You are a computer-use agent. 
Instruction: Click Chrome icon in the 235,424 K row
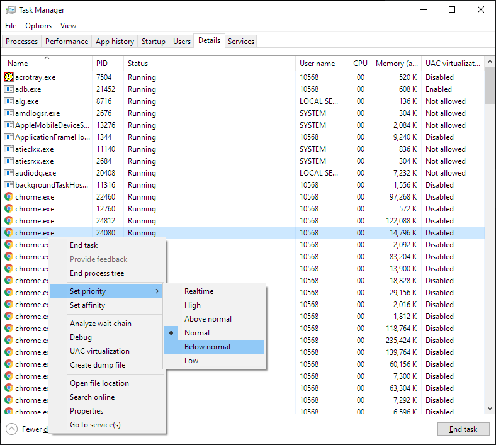point(9,341)
